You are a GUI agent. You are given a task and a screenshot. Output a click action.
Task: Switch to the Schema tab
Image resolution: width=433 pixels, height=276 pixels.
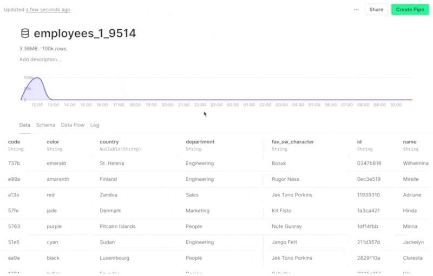(45, 125)
